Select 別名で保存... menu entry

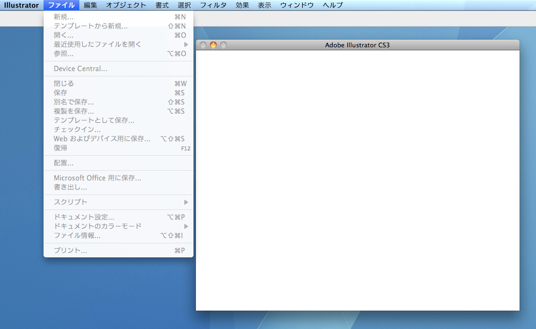point(118,102)
